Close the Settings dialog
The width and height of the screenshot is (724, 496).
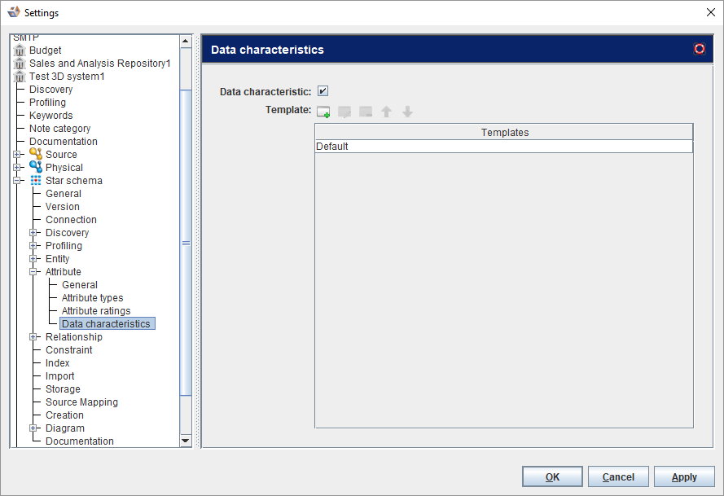tap(711, 12)
